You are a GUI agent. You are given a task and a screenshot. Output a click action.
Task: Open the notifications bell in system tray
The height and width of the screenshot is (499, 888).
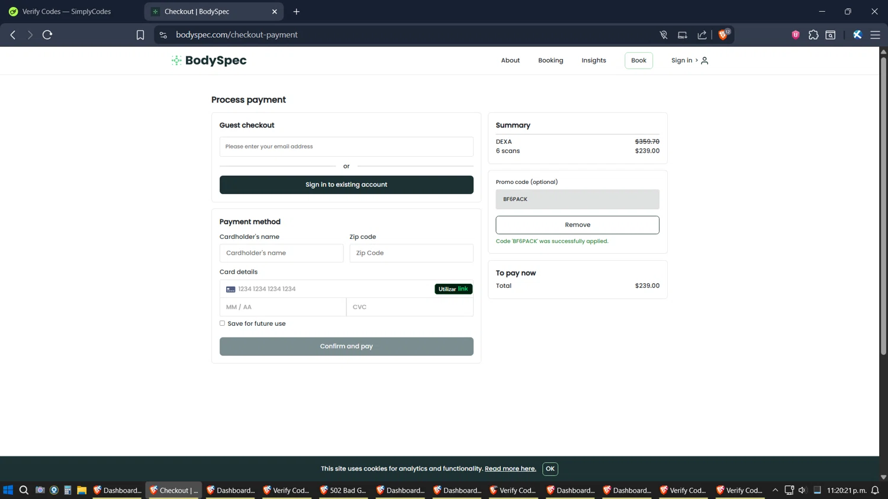[875, 490]
